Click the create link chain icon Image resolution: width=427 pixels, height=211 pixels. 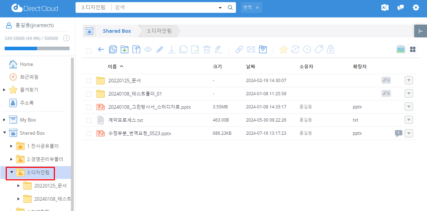click(x=239, y=50)
